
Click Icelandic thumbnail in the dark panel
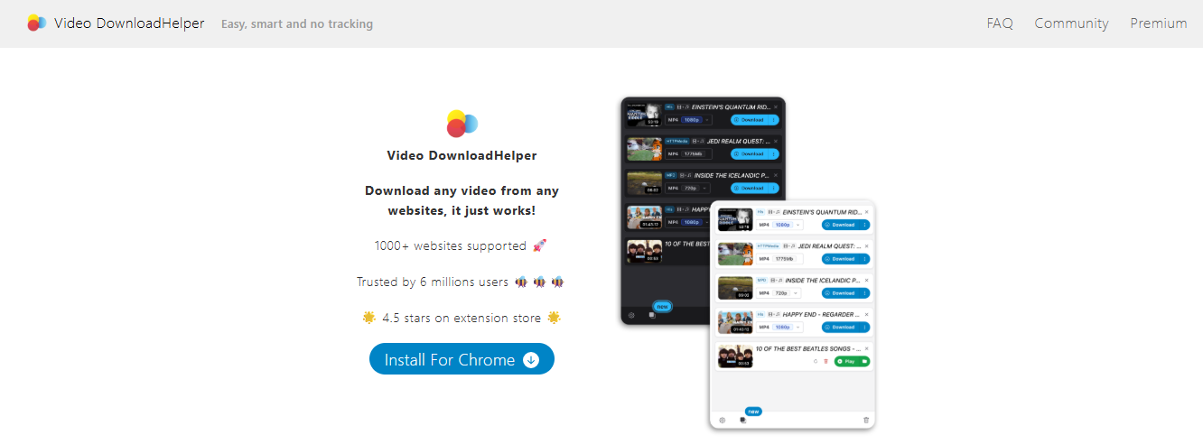[645, 183]
